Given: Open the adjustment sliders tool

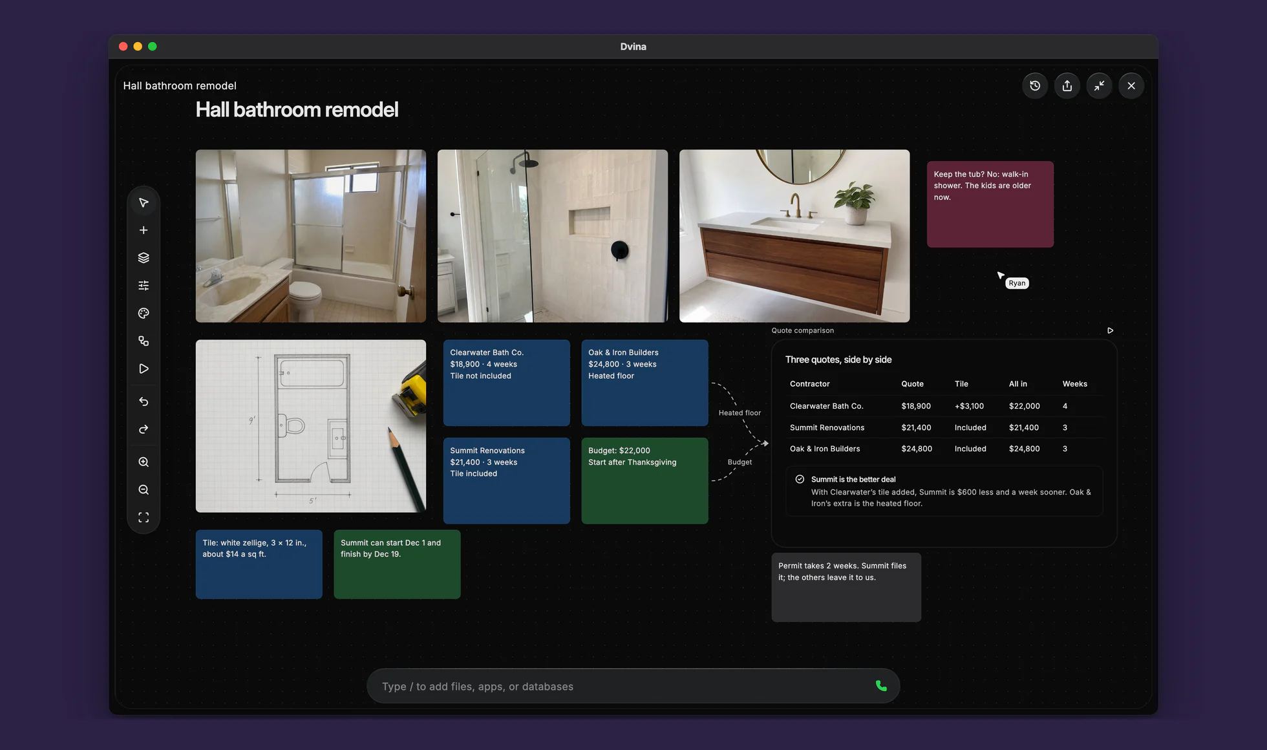Looking at the screenshot, I should (x=144, y=286).
